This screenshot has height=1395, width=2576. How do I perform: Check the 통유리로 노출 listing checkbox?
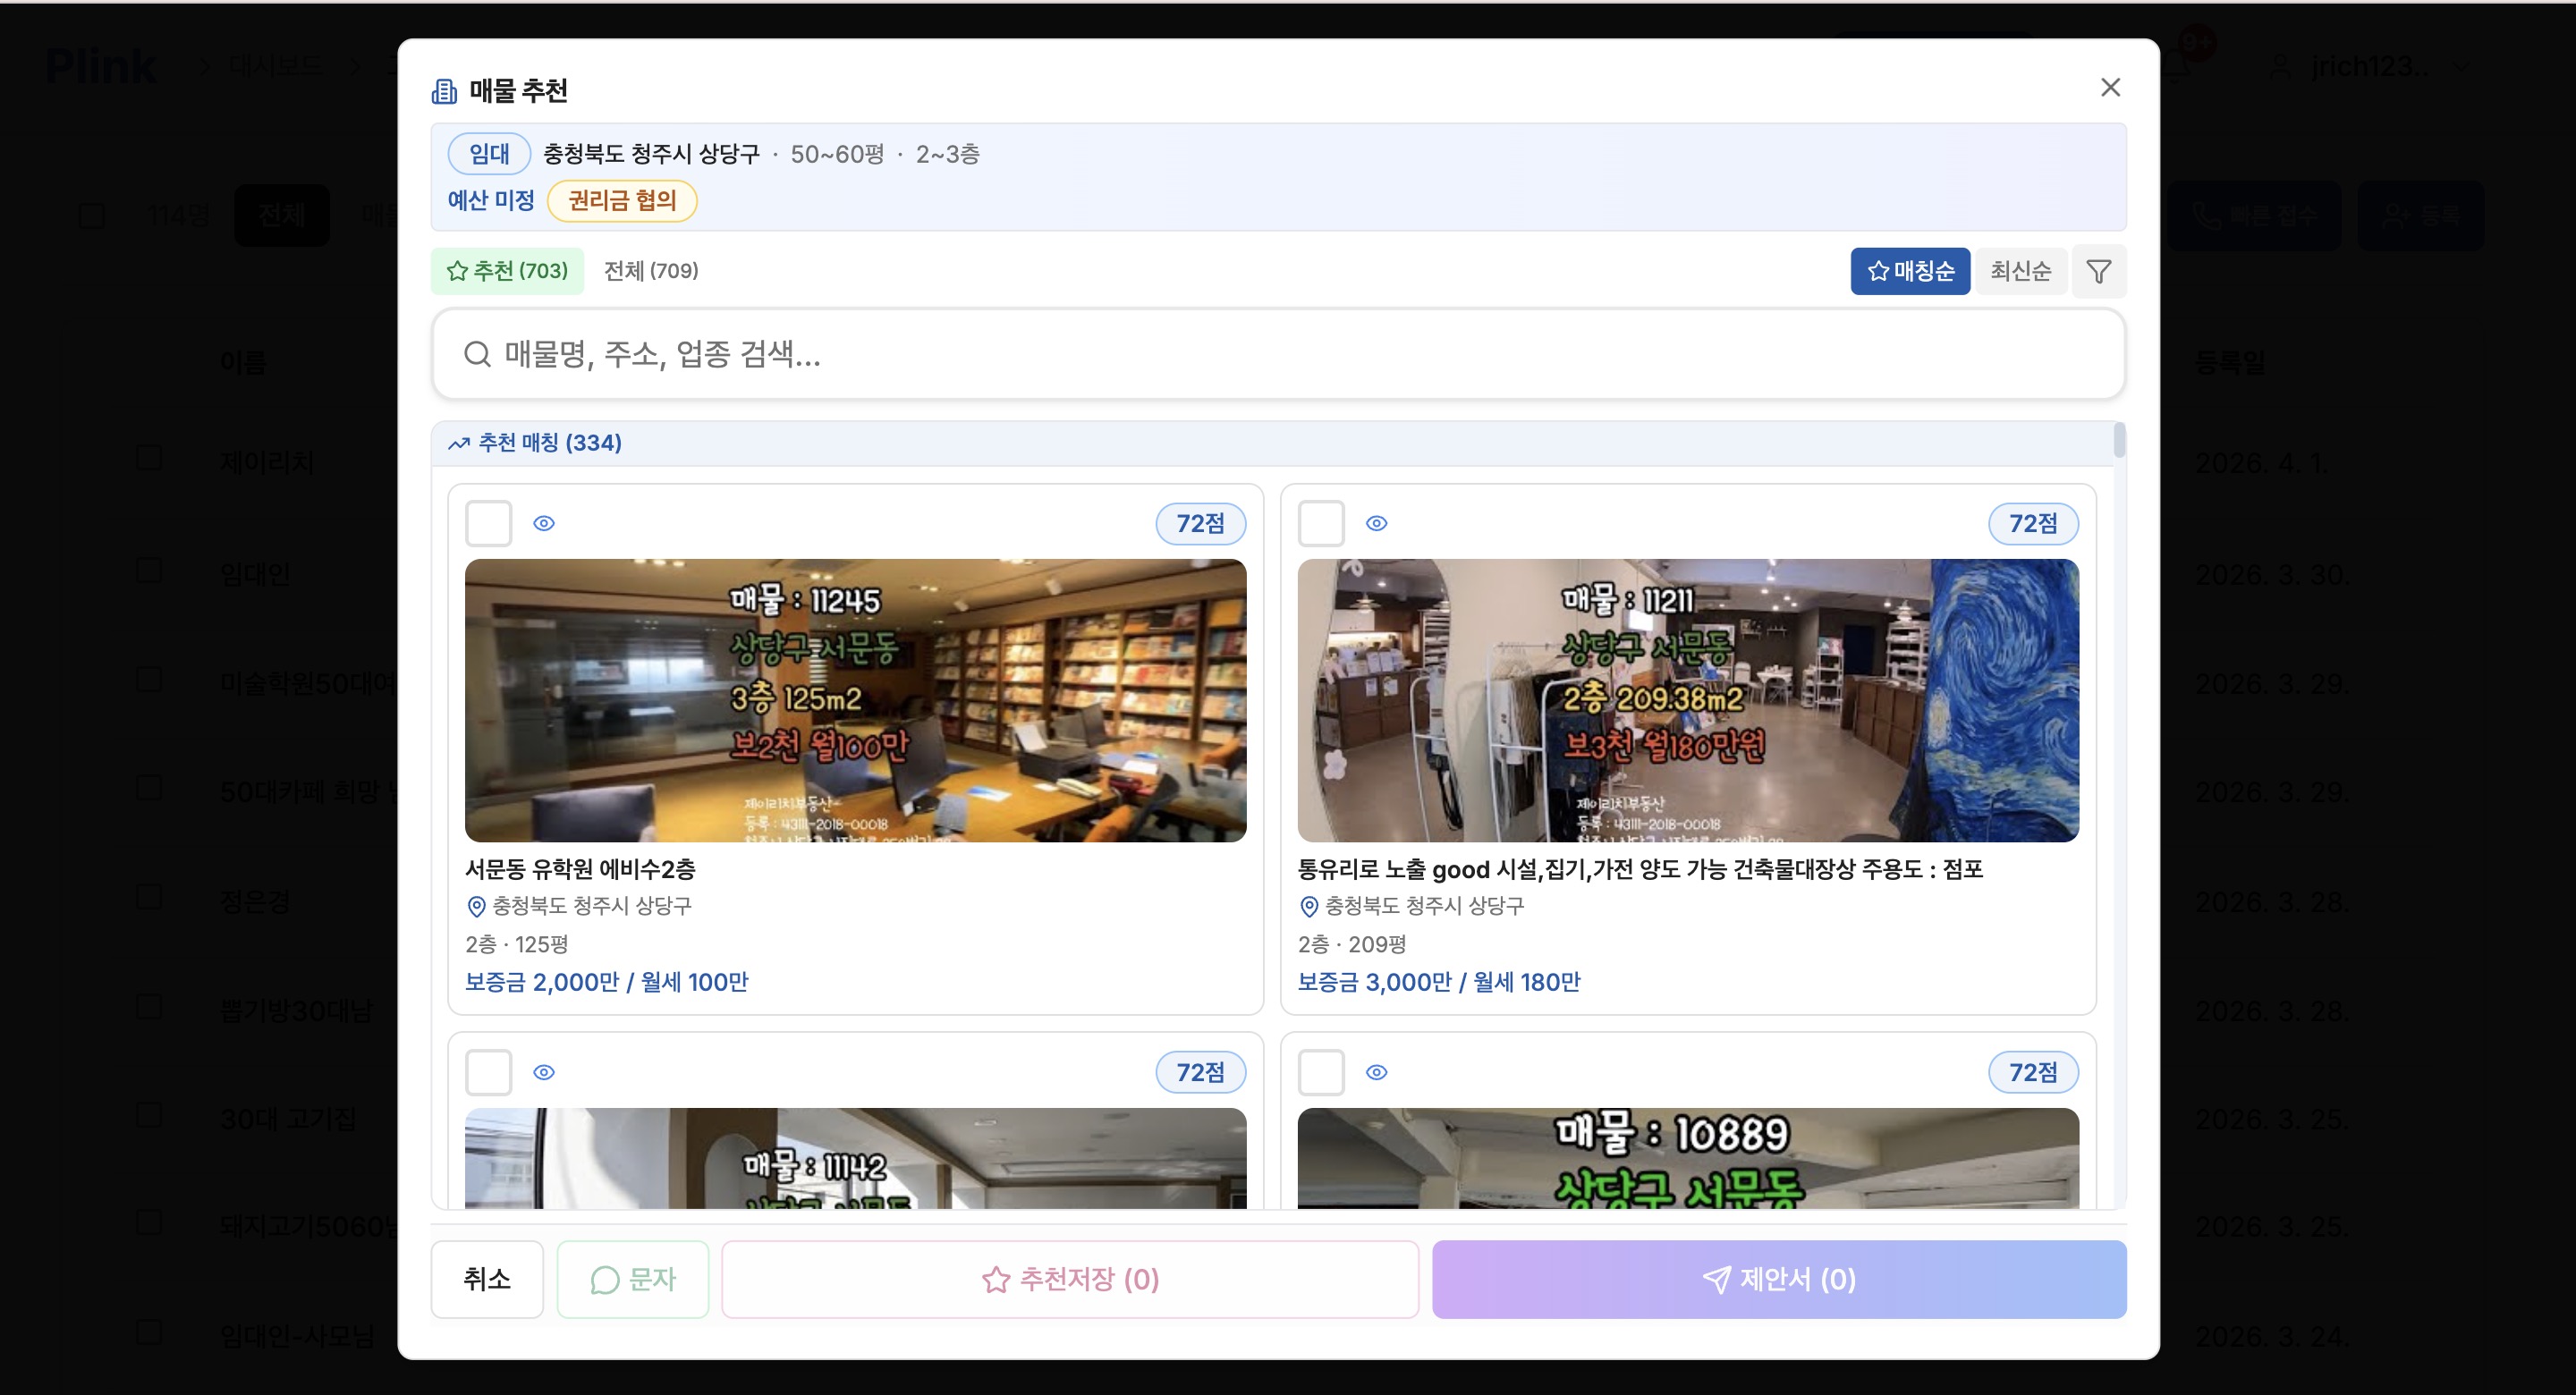[x=1321, y=523]
